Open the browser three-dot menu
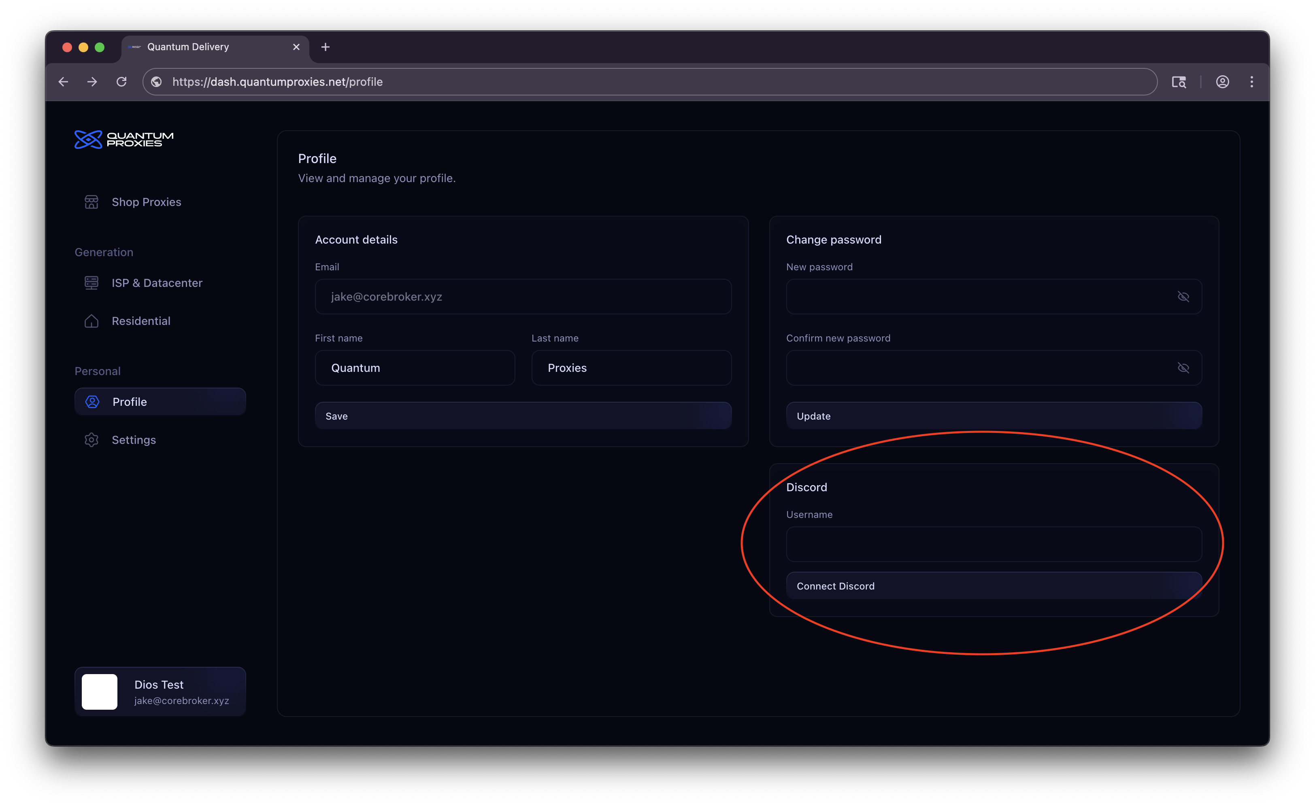The height and width of the screenshot is (806, 1315). point(1251,82)
